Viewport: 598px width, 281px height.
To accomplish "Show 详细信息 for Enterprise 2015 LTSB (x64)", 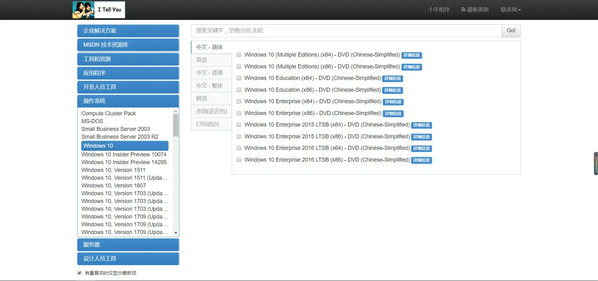I will coord(421,125).
